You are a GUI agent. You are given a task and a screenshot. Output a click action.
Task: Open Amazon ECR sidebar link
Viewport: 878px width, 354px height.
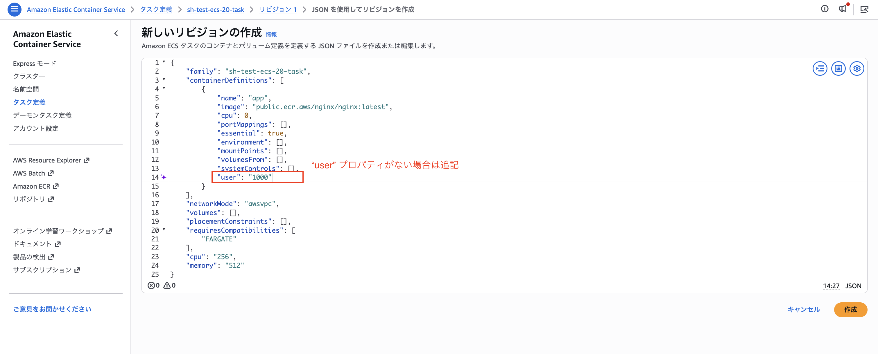click(32, 186)
